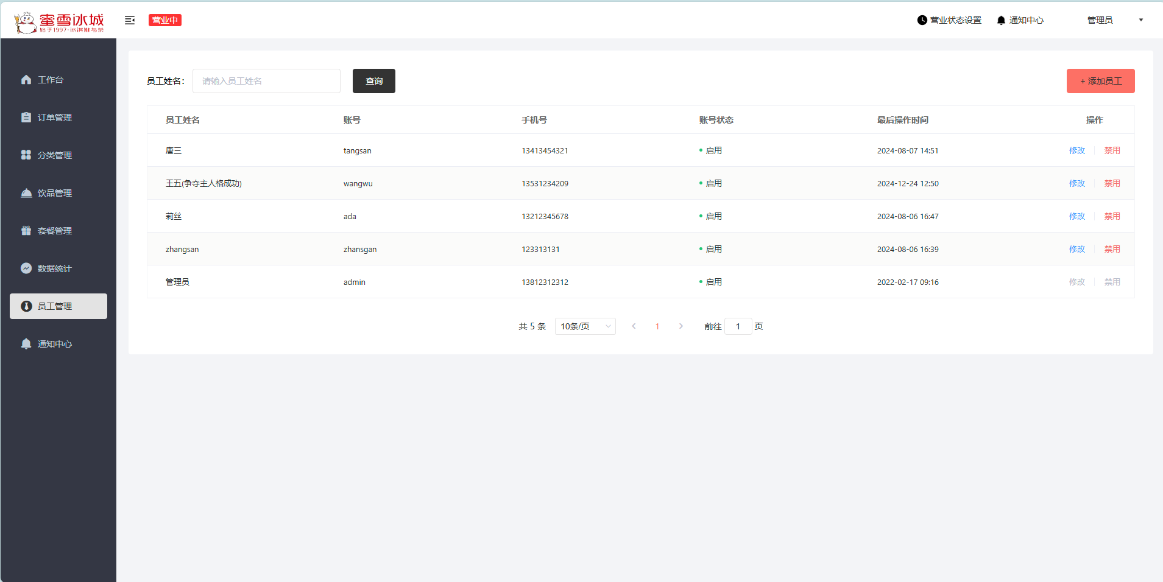Disable the wangwu account with 禁用

pos(1112,183)
